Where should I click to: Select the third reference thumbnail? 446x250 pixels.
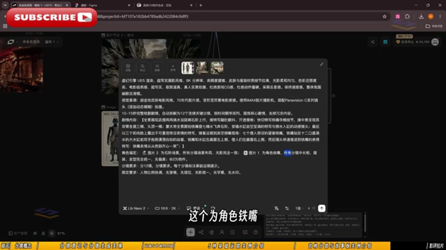[x=217, y=68]
